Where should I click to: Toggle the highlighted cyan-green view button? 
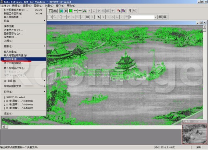(61, 11)
